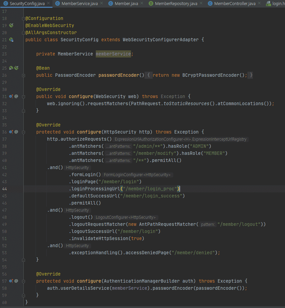Click "/member/login_proc" string on line 44
This screenshot has height=308, width=285.
point(150,189)
